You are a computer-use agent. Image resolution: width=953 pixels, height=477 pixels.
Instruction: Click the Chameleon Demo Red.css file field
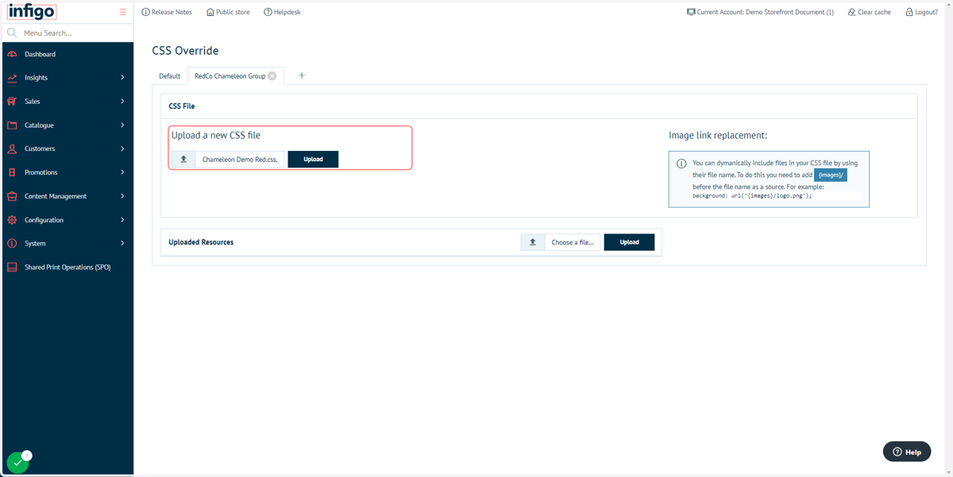pyautogui.click(x=240, y=160)
